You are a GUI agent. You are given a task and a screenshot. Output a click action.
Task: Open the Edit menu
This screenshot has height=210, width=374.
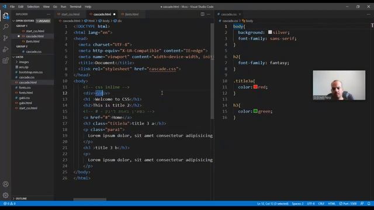pos(21,6)
